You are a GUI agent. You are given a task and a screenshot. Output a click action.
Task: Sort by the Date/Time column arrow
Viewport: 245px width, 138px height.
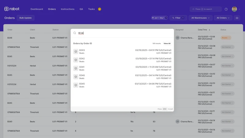[x=209, y=30]
